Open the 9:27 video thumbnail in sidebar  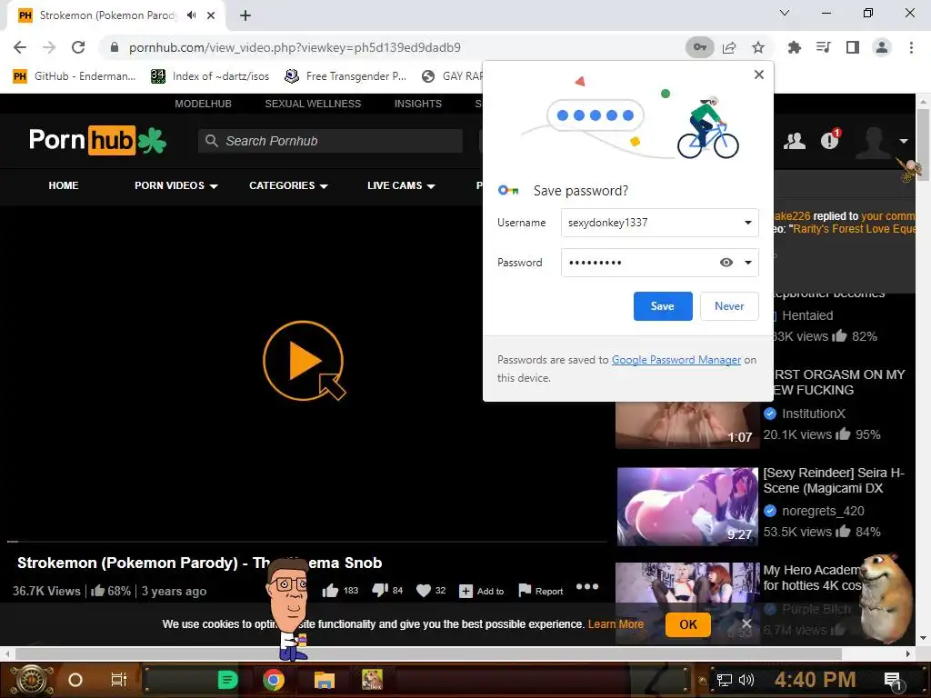[687, 506]
